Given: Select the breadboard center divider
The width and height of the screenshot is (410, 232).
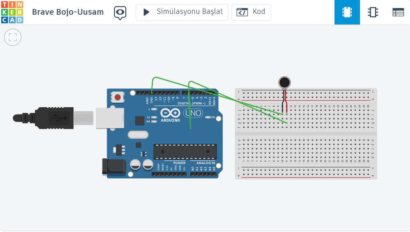Looking at the screenshot, I should click(305, 134).
